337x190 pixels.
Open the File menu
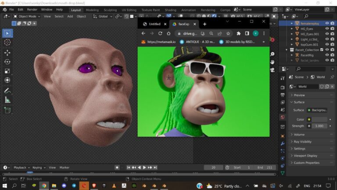11,10
